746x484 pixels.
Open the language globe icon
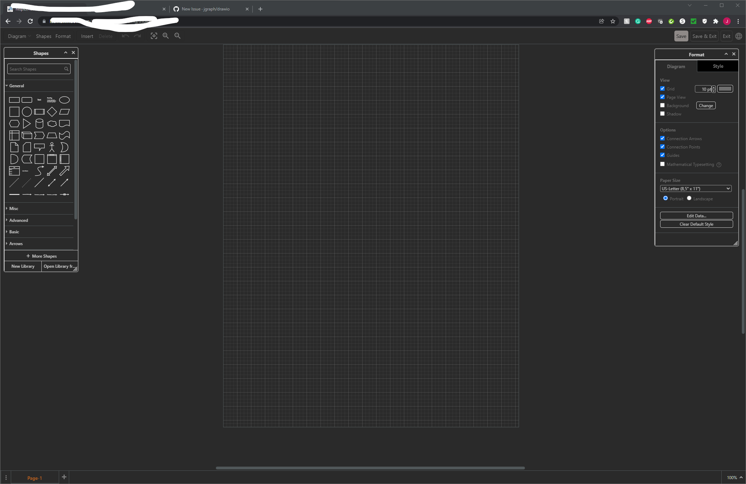coord(738,36)
